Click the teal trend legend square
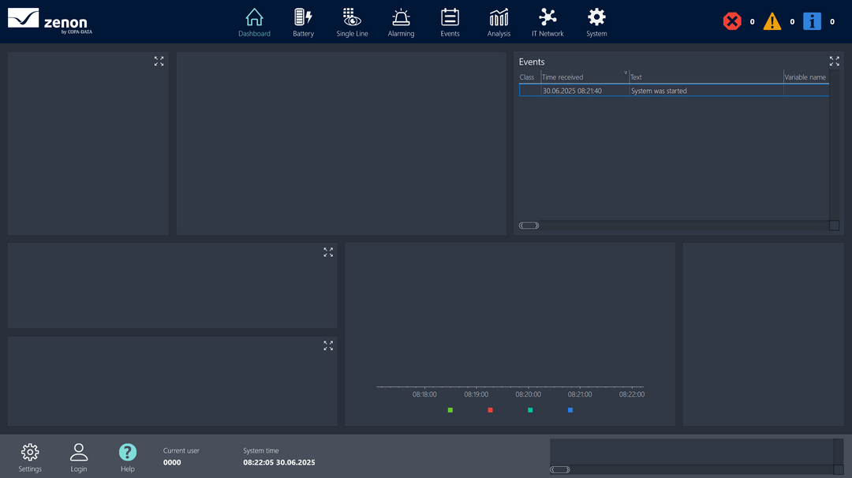This screenshot has height=478, width=852. (x=530, y=410)
